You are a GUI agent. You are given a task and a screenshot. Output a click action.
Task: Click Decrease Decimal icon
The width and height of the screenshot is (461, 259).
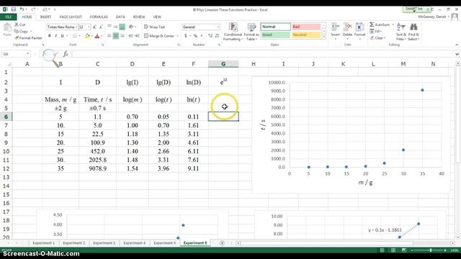pos(217,36)
